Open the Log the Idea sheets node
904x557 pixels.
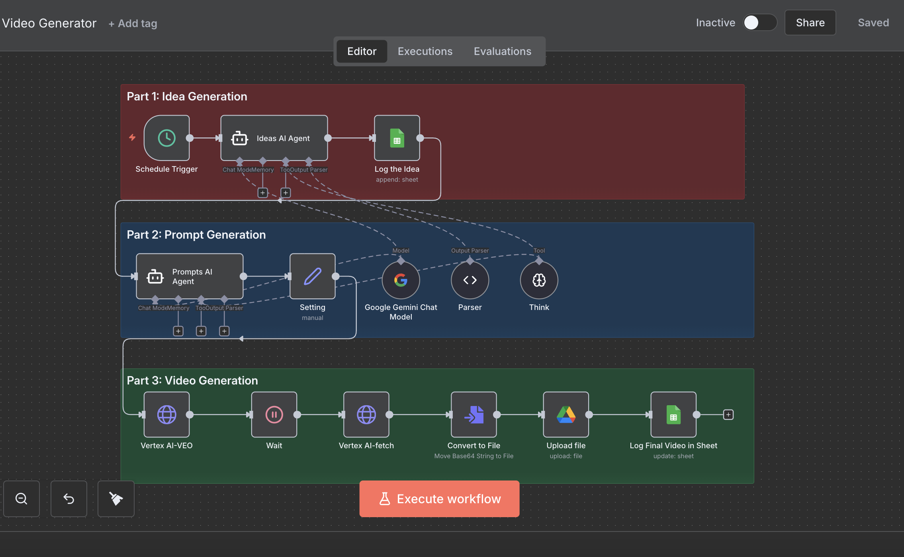[x=397, y=138]
